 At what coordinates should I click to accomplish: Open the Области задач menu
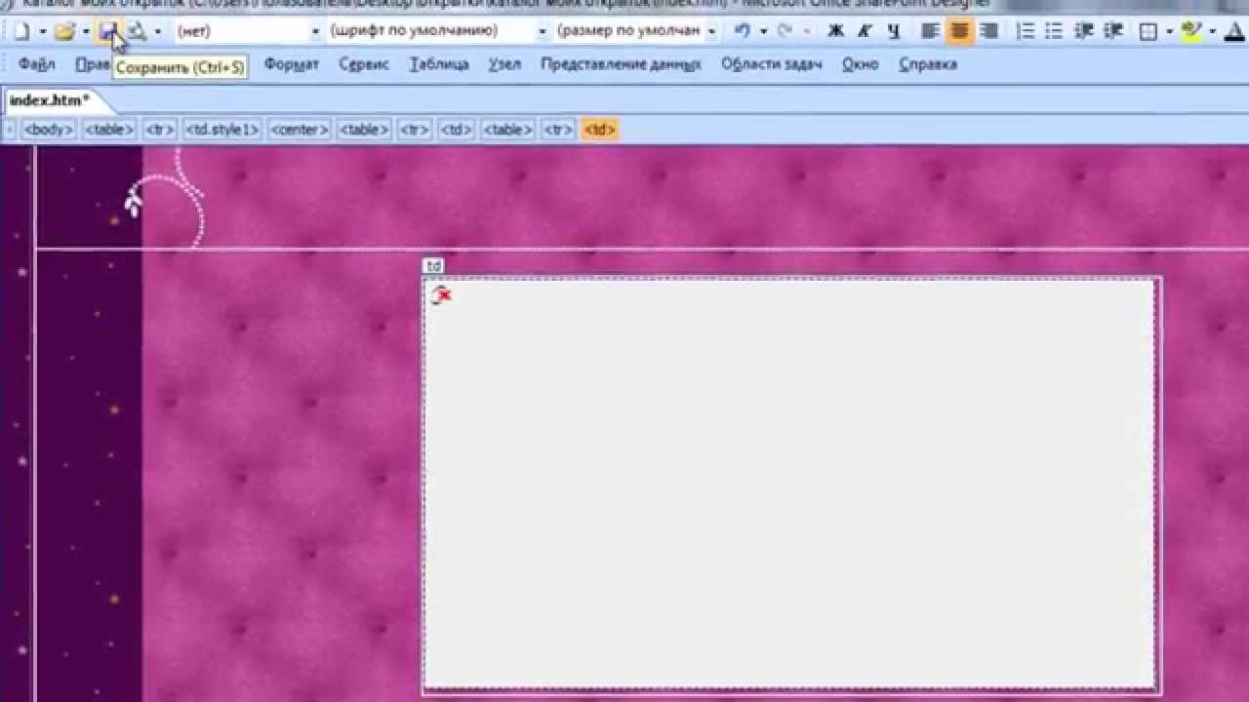click(771, 64)
